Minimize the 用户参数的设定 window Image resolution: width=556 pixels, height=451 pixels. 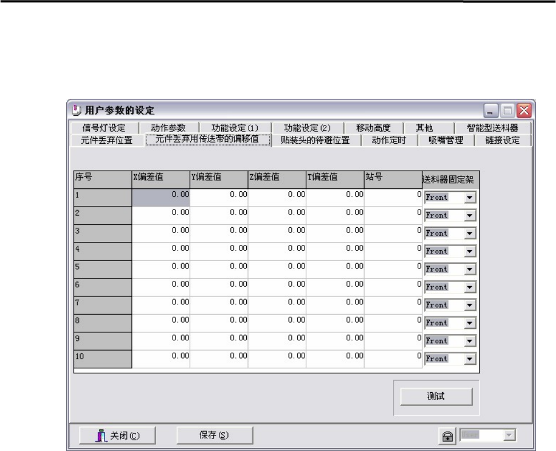491,111
